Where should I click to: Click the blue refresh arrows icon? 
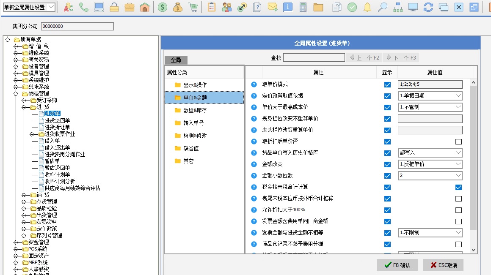click(428, 7)
